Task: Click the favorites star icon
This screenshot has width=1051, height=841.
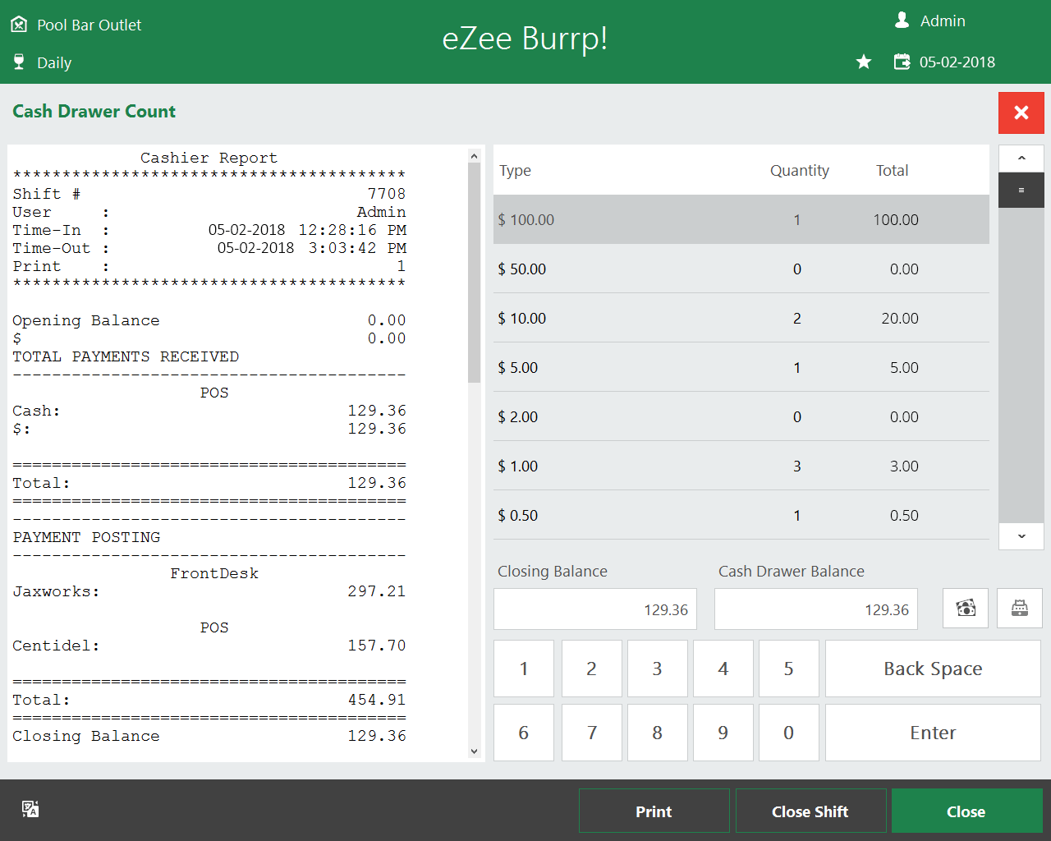Action: [x=863, y=61]
